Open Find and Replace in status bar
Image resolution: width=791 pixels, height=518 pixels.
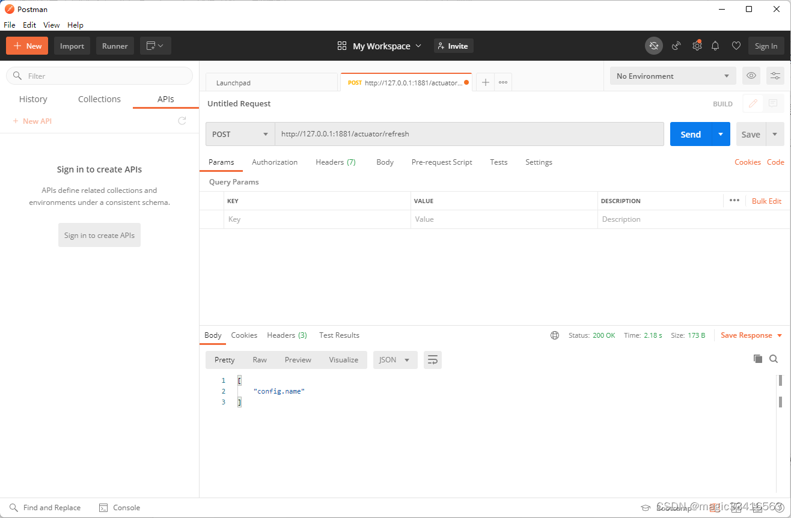tap(45, 508)
